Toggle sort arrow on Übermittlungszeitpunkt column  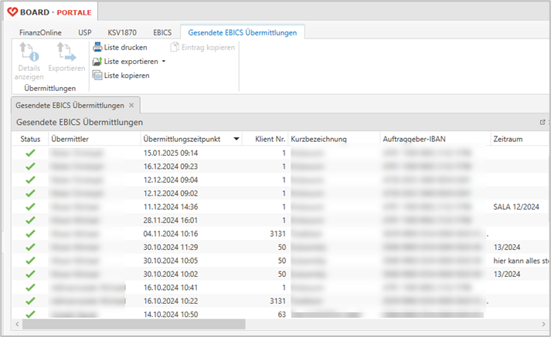[236, 140]
